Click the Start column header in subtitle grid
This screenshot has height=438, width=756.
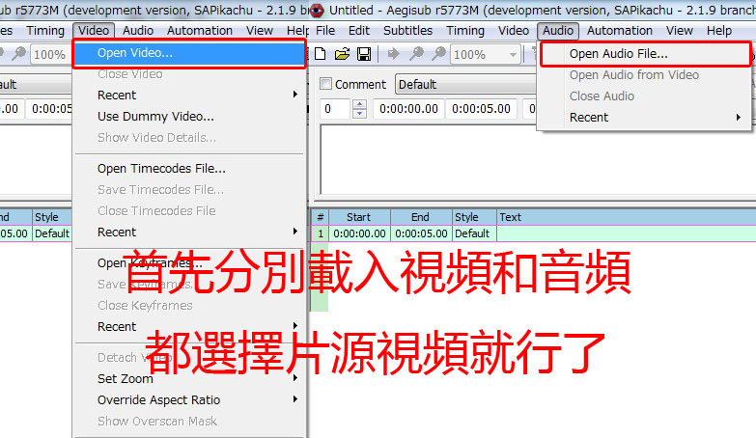359,217
